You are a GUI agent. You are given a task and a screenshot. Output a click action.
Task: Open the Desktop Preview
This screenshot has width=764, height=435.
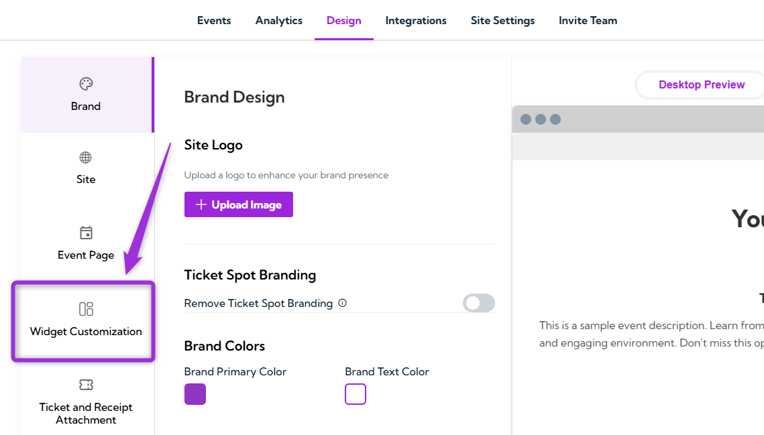pos(701,84)
